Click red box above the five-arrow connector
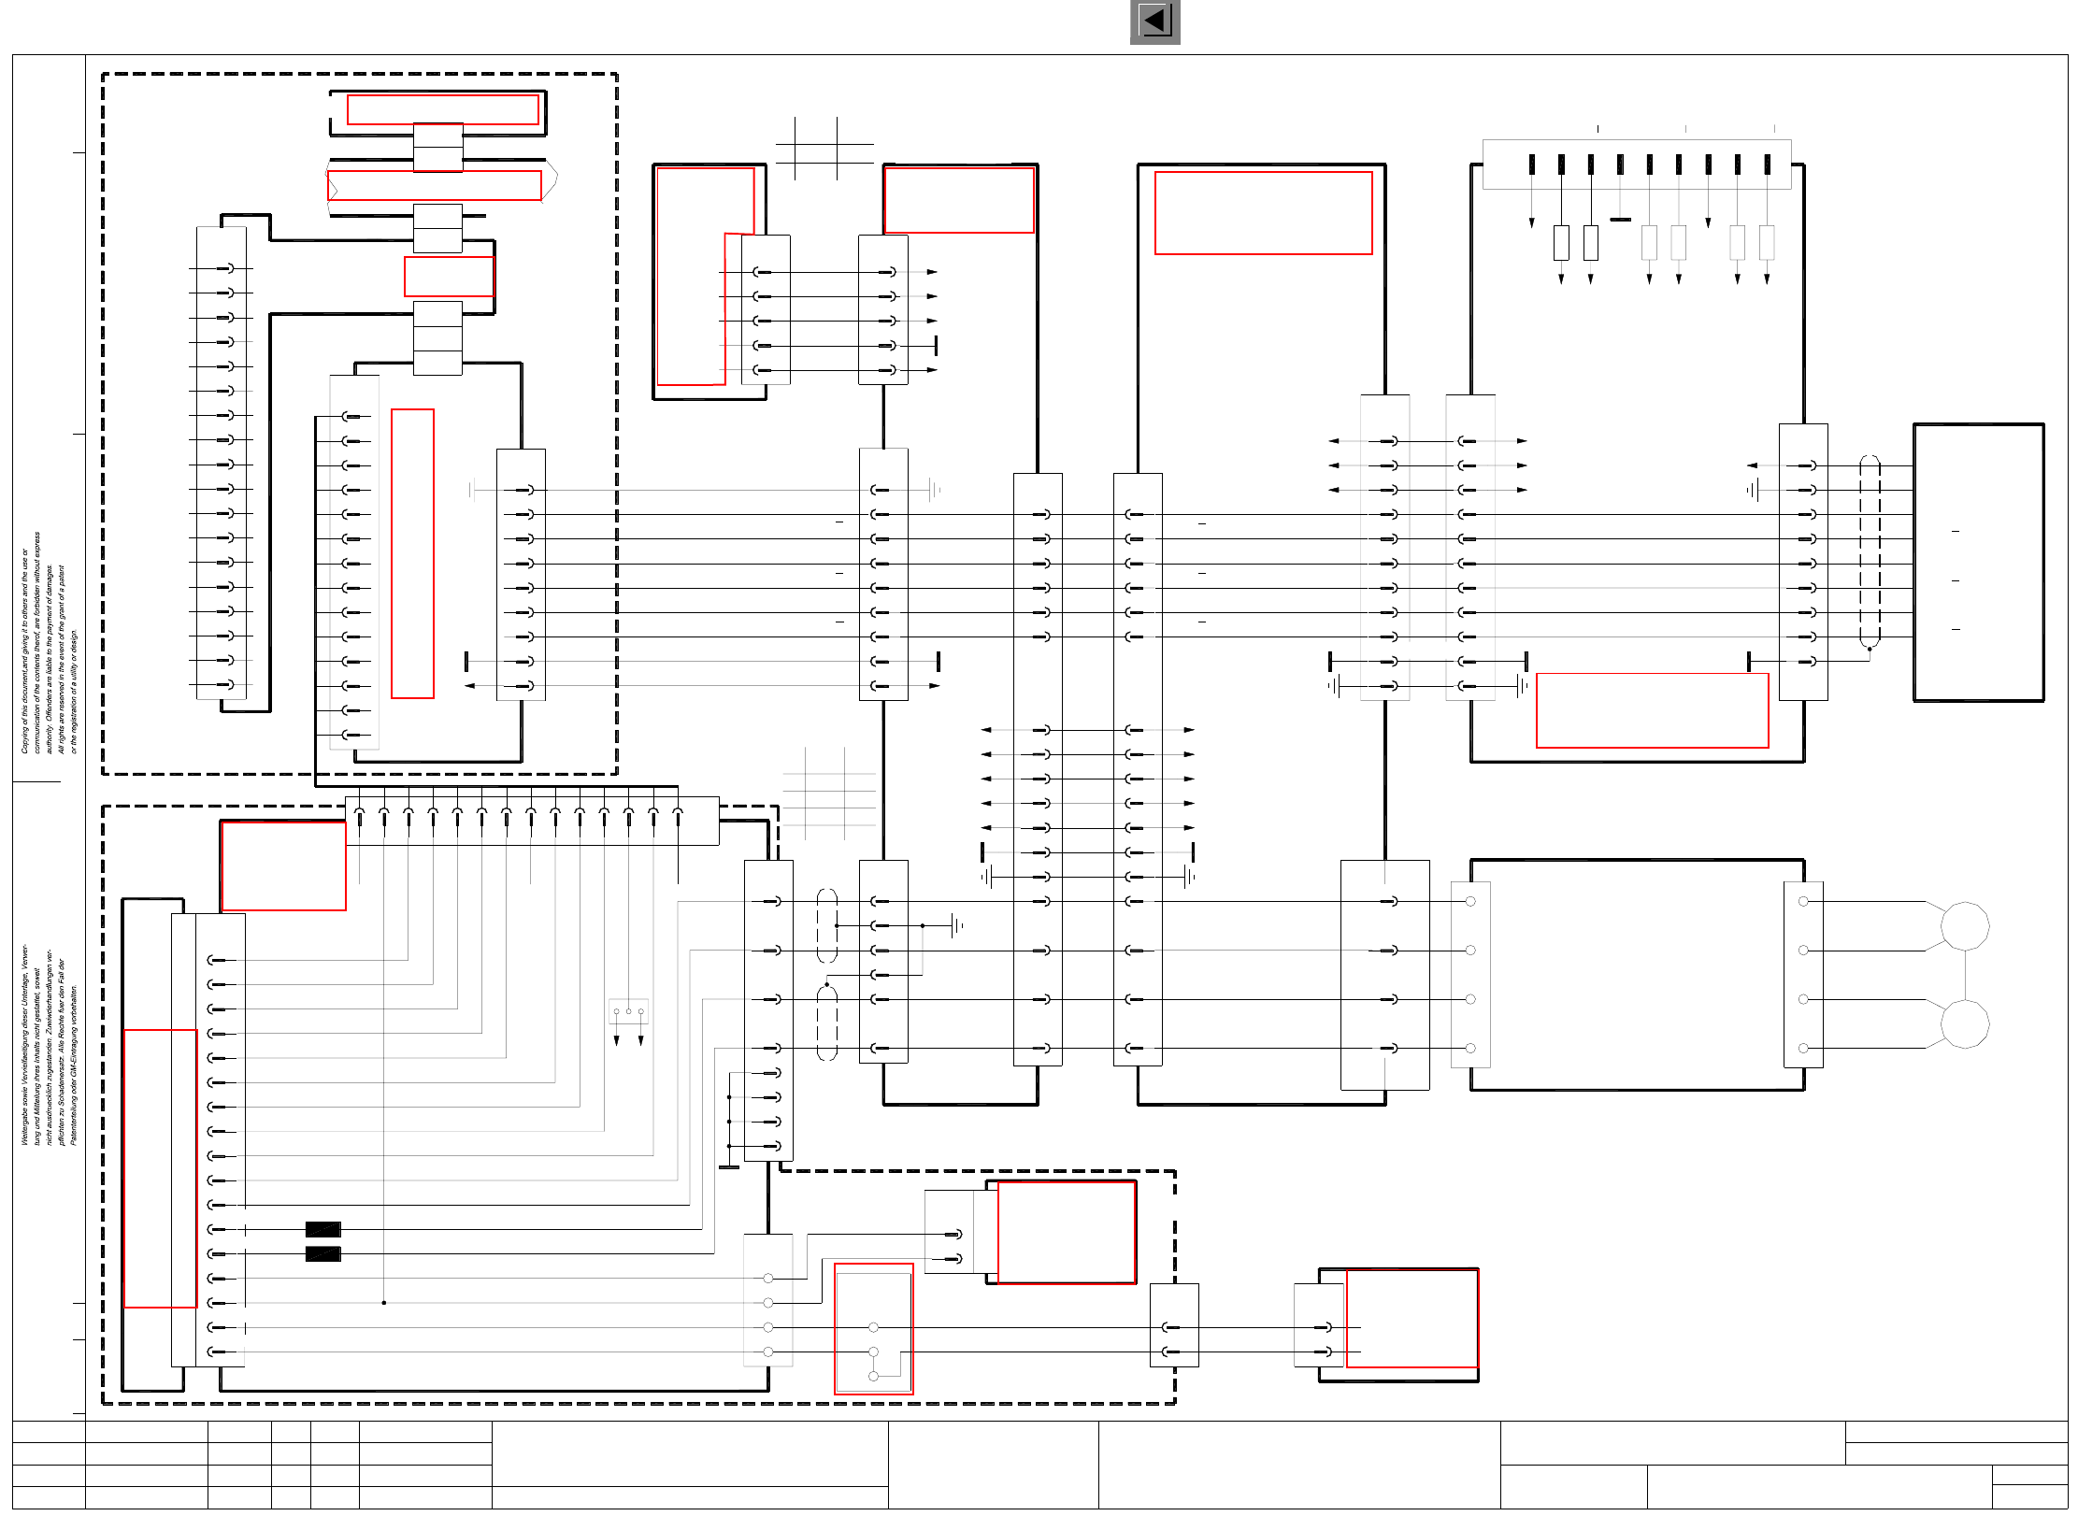Image resolution: width=2078 pixels, height=1516 pixels. (959, 200)
